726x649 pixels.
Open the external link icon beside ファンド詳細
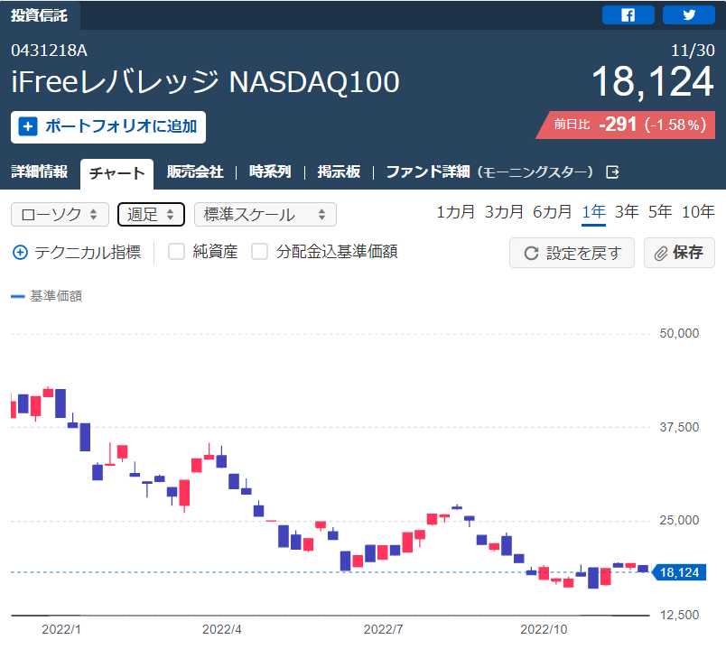(x=612, y=172)
